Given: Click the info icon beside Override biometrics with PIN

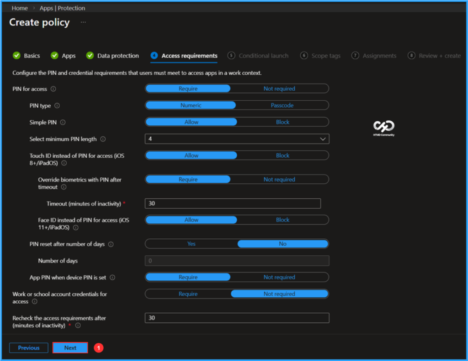Looking at the screenshot, I should pos(64,187).
